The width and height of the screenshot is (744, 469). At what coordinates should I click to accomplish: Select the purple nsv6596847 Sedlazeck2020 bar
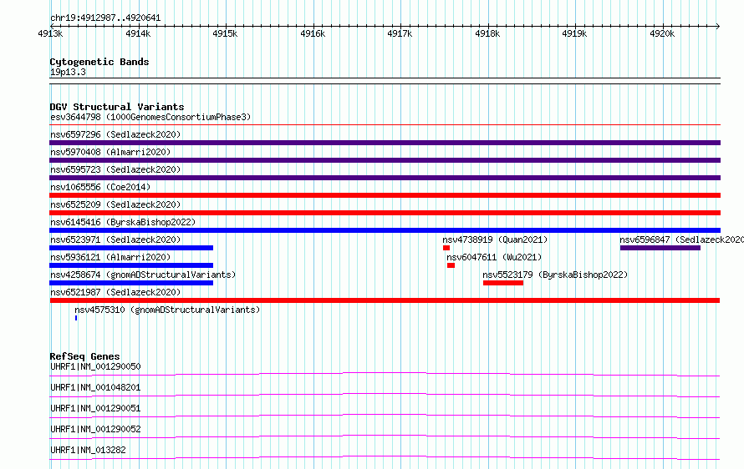[660, 248]
